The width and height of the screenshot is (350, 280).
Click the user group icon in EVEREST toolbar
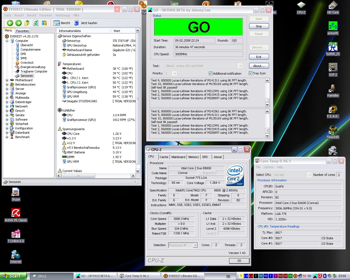click(x=44, y=23)
